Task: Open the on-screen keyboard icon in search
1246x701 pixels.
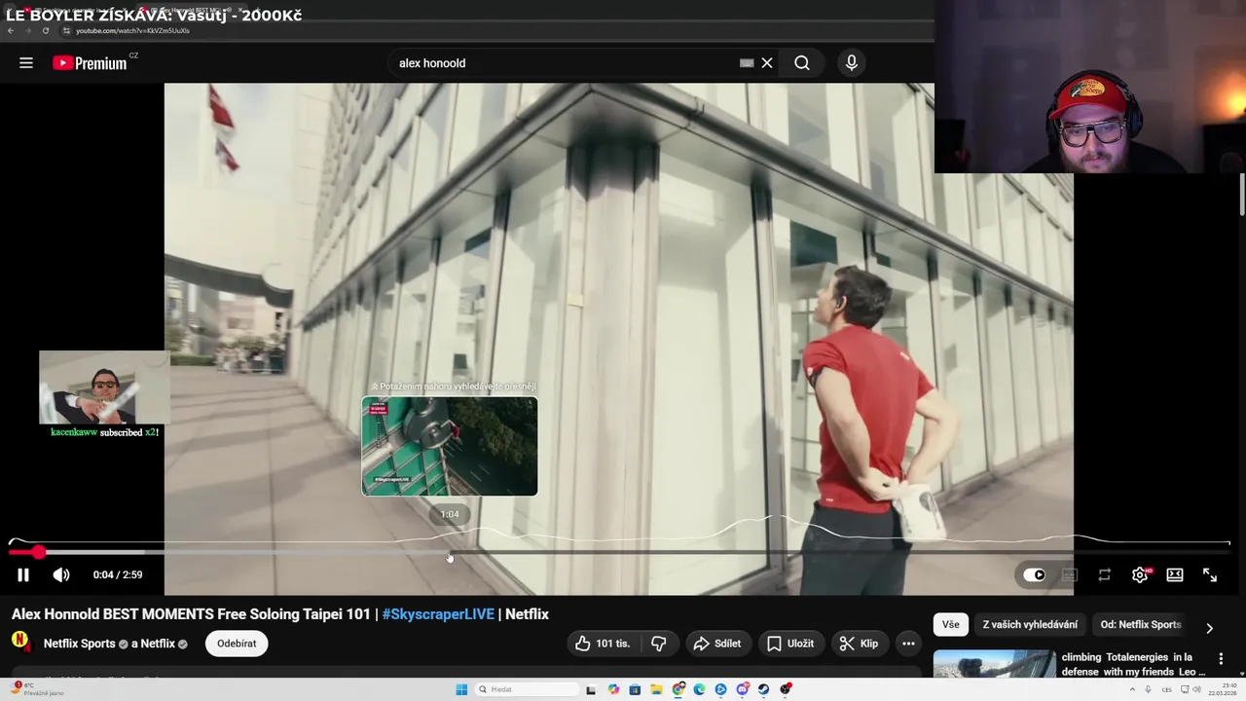Action: coord(747,63)
